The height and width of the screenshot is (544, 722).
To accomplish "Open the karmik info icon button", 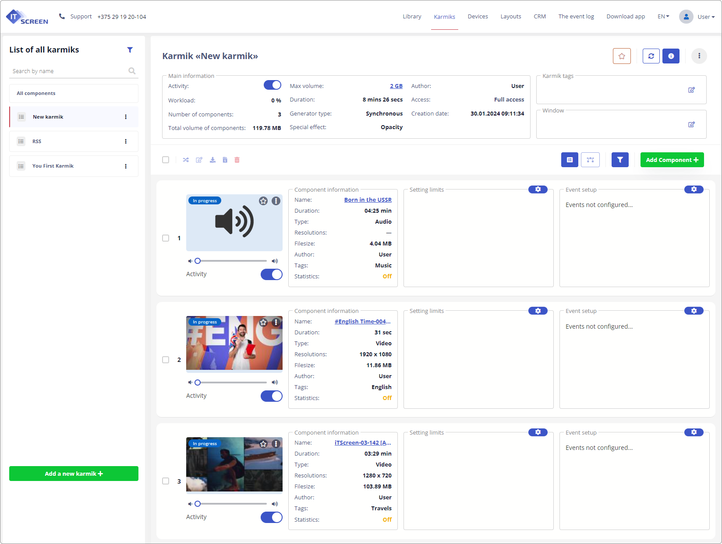I will click(x=671, y=56).
